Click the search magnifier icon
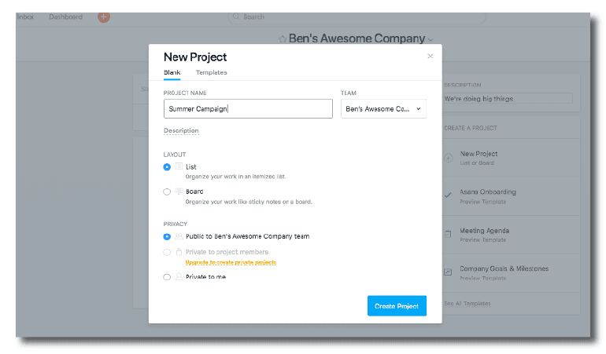Screen dimensions: 606x354 point(237,16)
